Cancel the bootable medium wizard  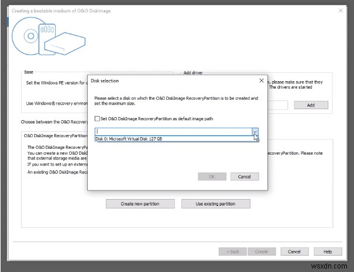[294, 252]
